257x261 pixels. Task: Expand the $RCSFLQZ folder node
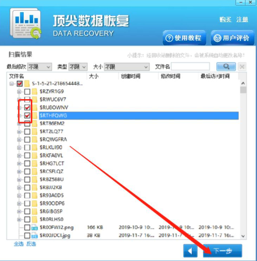(19, 171)
